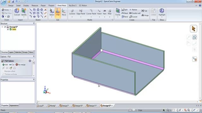This screenshot has width=202, height=113.
Task: Click the Bend tool
Action: pyautogui.click(x=125, y=17)
